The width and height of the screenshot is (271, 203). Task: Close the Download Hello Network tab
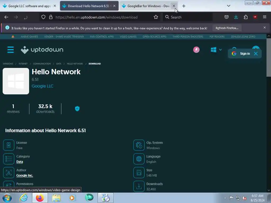point(114,6)
